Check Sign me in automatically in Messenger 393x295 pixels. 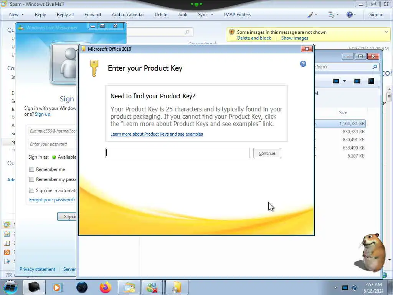(x=31, y=191)
